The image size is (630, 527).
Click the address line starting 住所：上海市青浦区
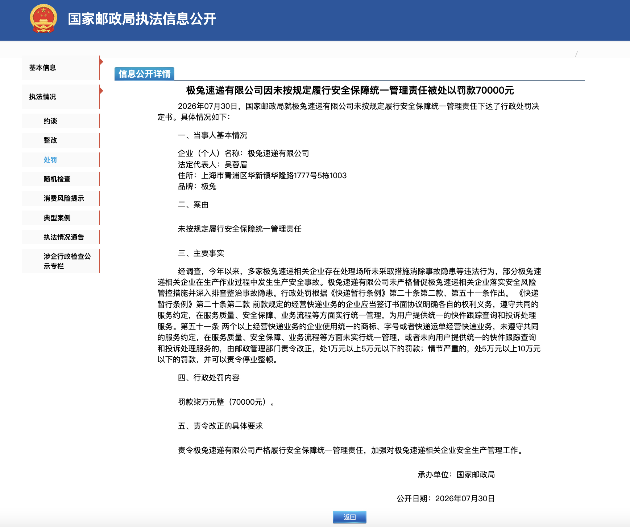pyautogui.click(x=262, y=176)
